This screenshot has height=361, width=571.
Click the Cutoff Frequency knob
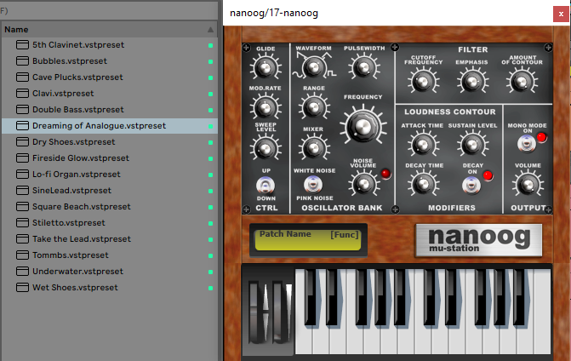(x=423, y=82)
